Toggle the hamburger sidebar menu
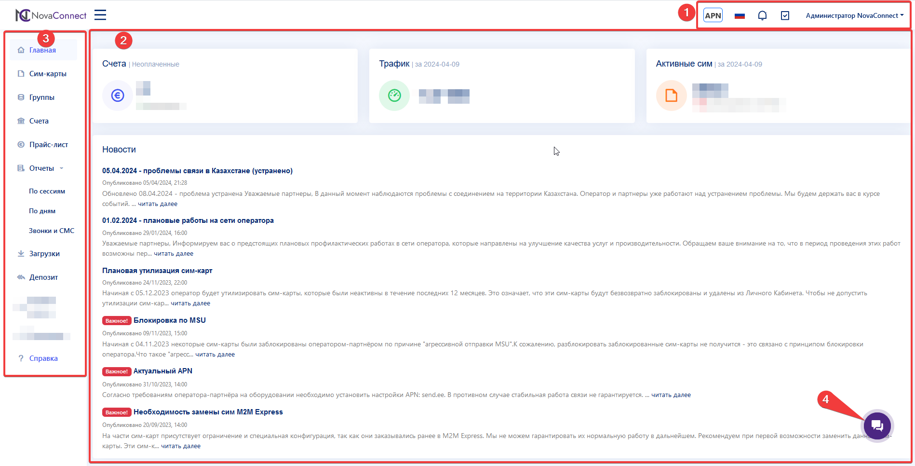Image resolution: width=915 pixels, height=466 pixels. pyautogui.click(x=100, y=15)
